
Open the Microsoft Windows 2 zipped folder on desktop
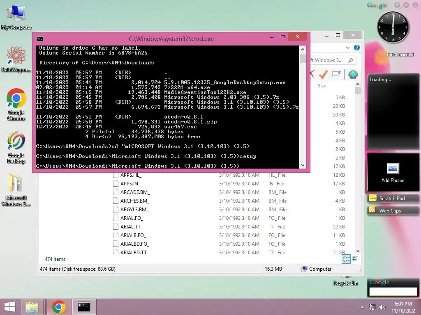click(x=16, y=189)
